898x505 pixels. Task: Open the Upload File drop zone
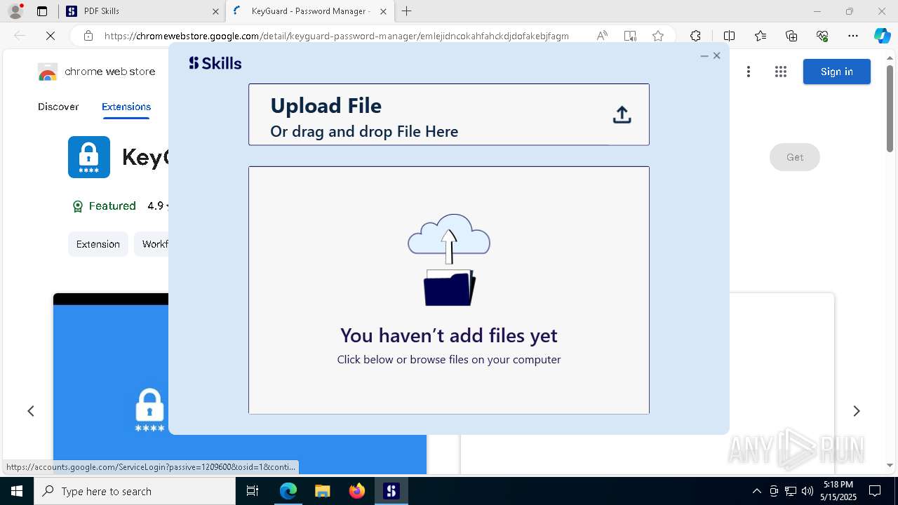pyautogui.click(x=449, y=114)
